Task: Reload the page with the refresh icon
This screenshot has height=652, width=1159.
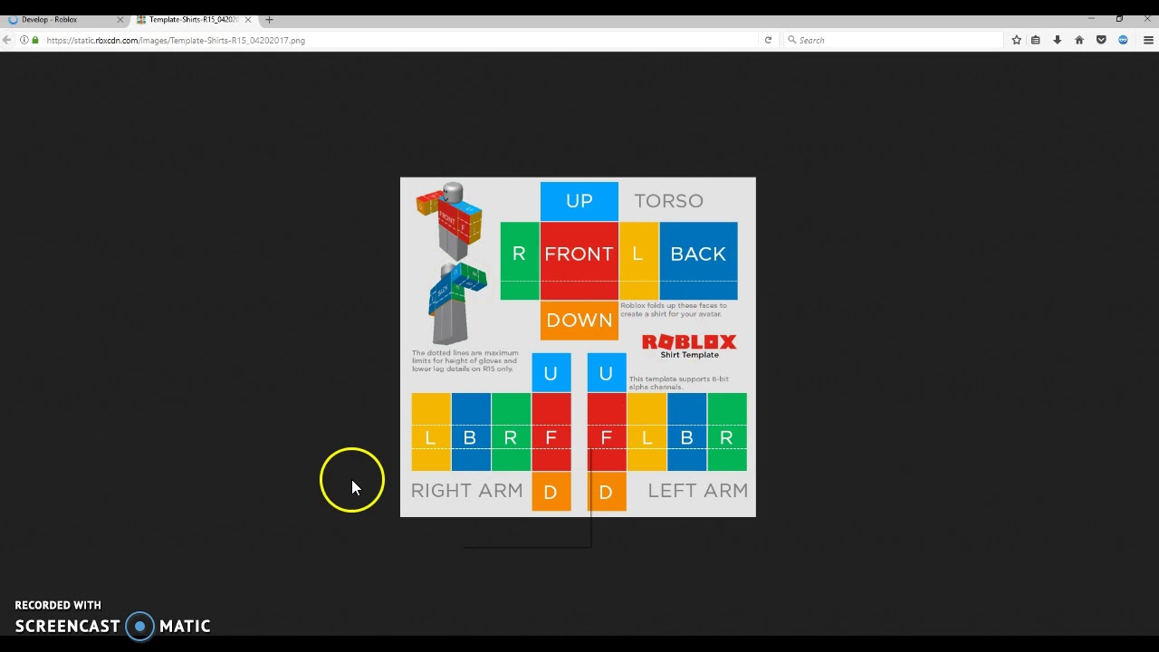Action: 768,40
